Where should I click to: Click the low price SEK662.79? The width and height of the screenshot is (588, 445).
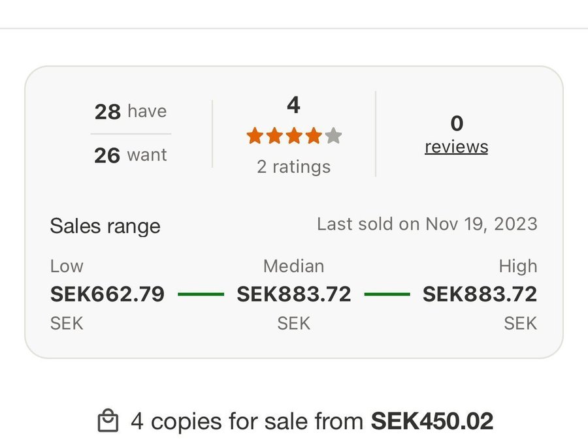[107, 294]
